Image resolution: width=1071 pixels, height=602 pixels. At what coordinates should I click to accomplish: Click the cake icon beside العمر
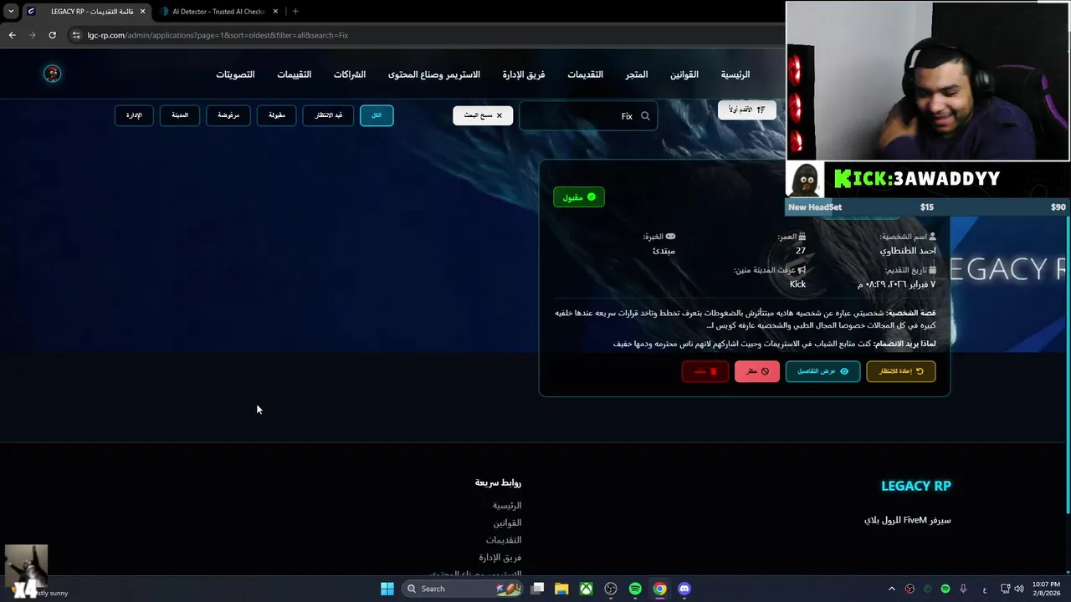coord(802,237)
